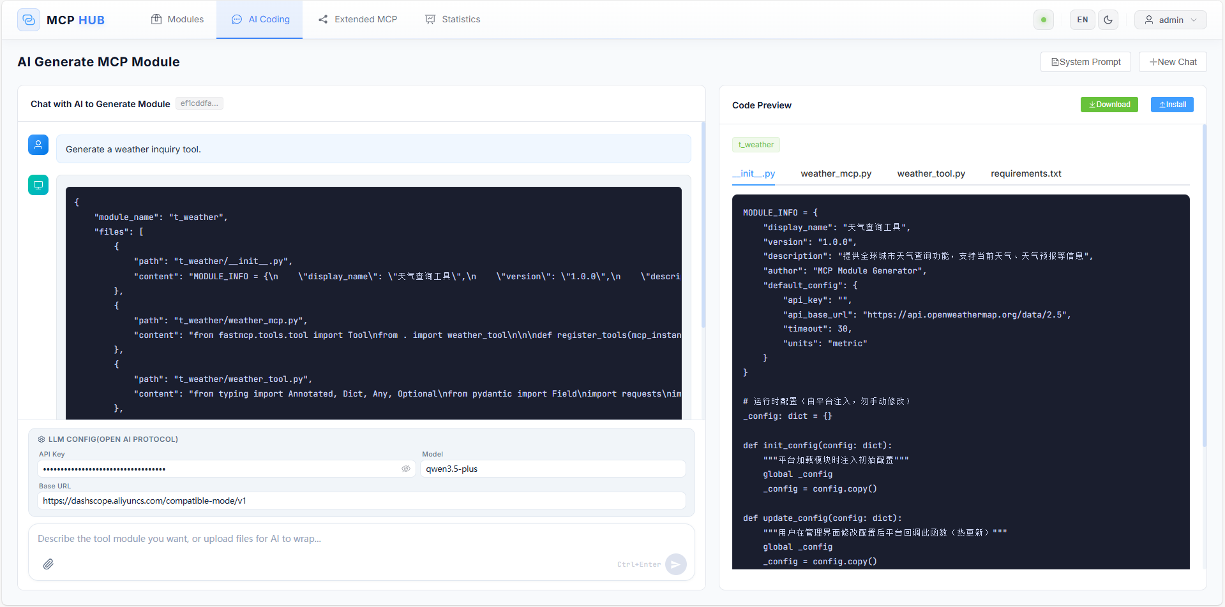The height and width of the screenshot is (607, 1225).
Task: Start a New Chat
Action: (1173, 62)
